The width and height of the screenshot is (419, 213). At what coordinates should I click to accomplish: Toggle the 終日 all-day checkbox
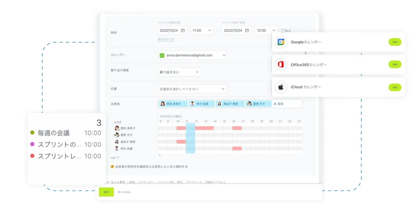283,31
